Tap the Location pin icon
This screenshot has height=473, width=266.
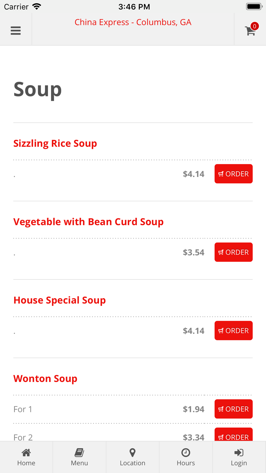pyautogui.click(x=132, y=452)
